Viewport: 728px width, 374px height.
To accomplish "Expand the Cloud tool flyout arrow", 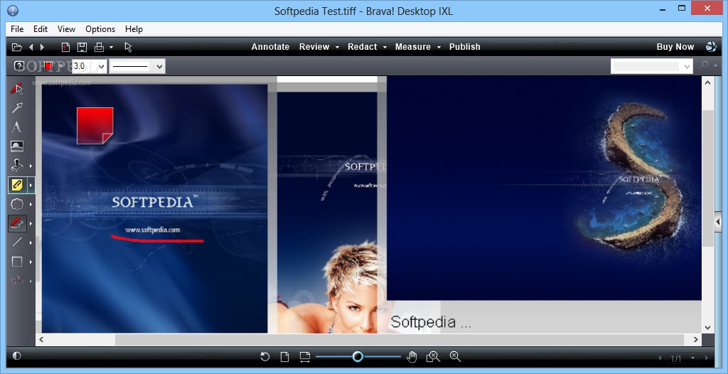I will click(31, 205).
